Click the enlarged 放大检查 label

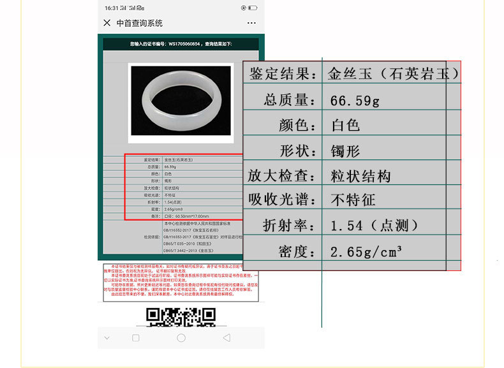[282, 176]
